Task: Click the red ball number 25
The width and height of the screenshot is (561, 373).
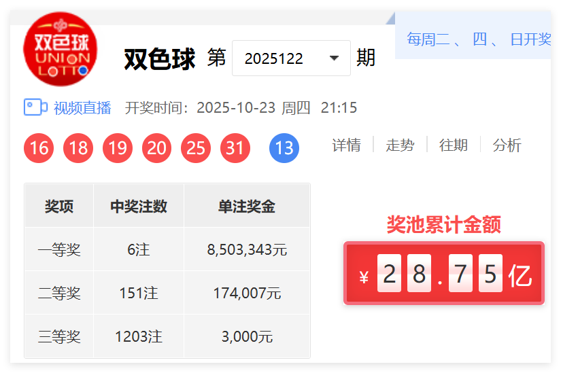Action: [x=196, y=148]
